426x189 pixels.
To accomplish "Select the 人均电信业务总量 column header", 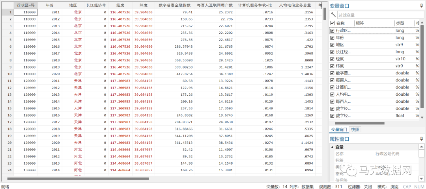I will tap(295, 5).
